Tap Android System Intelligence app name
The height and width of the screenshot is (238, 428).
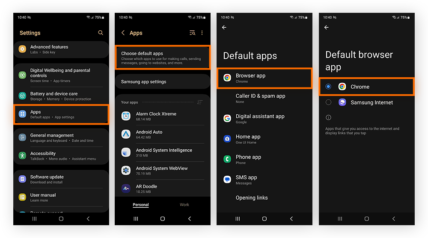point(164,150)
